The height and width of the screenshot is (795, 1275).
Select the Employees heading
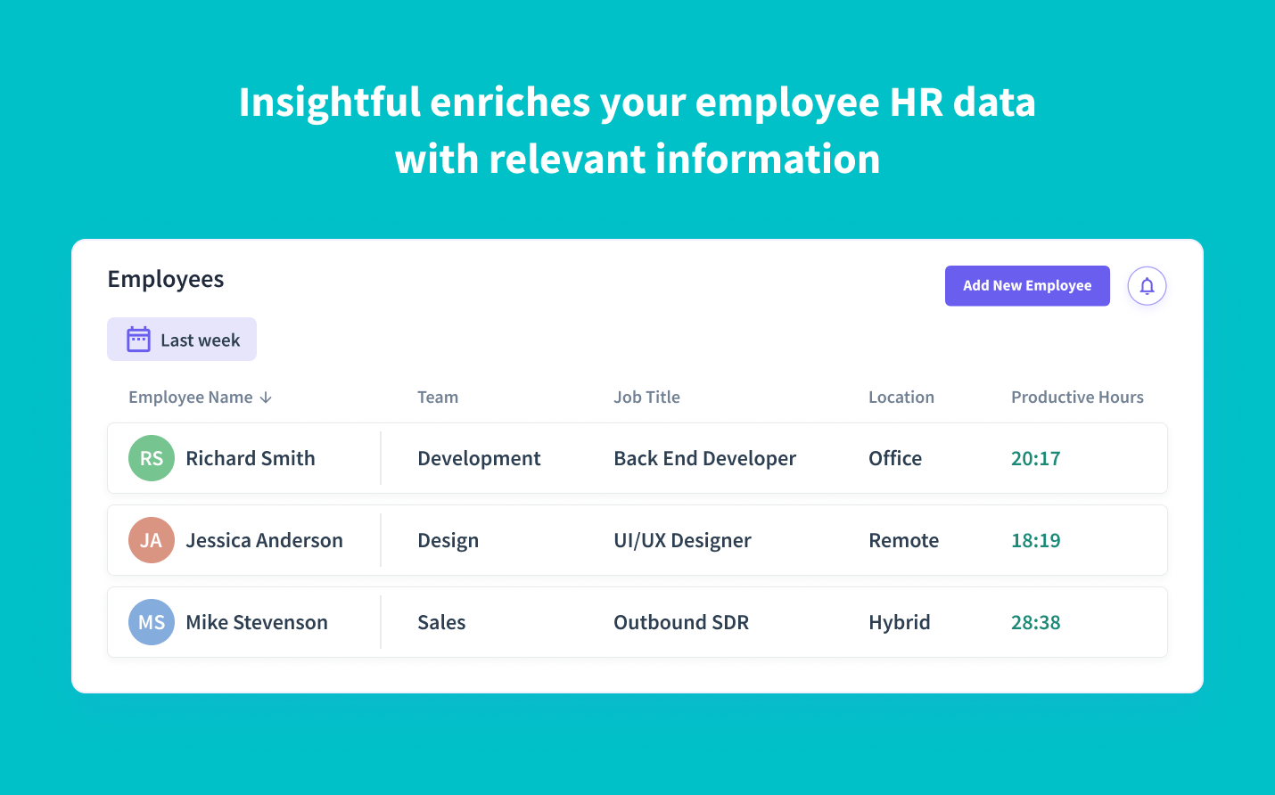[165, 279]
